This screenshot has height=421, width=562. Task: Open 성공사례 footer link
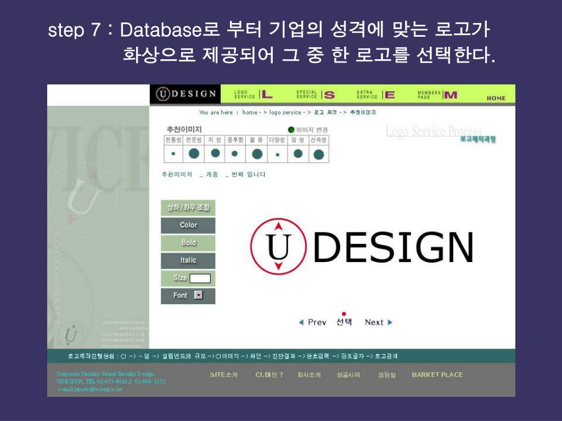tap(348, 375)
